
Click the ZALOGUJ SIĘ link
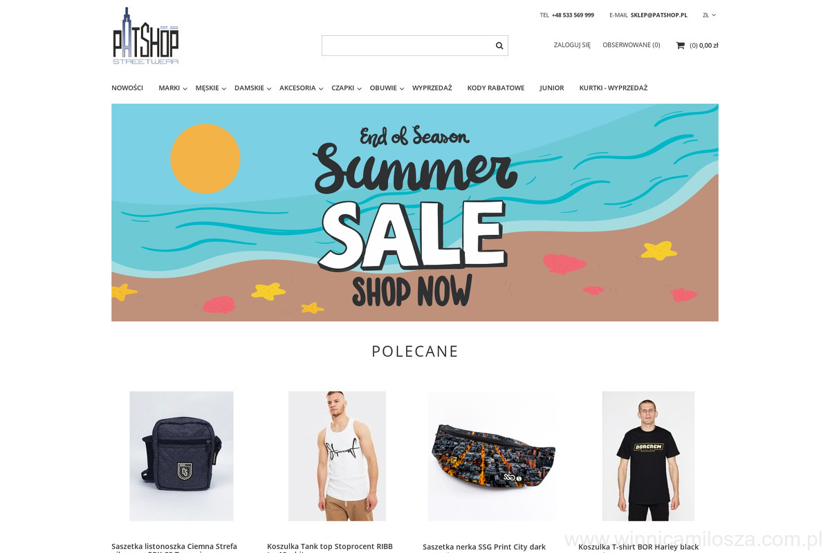tap(572, 45)
